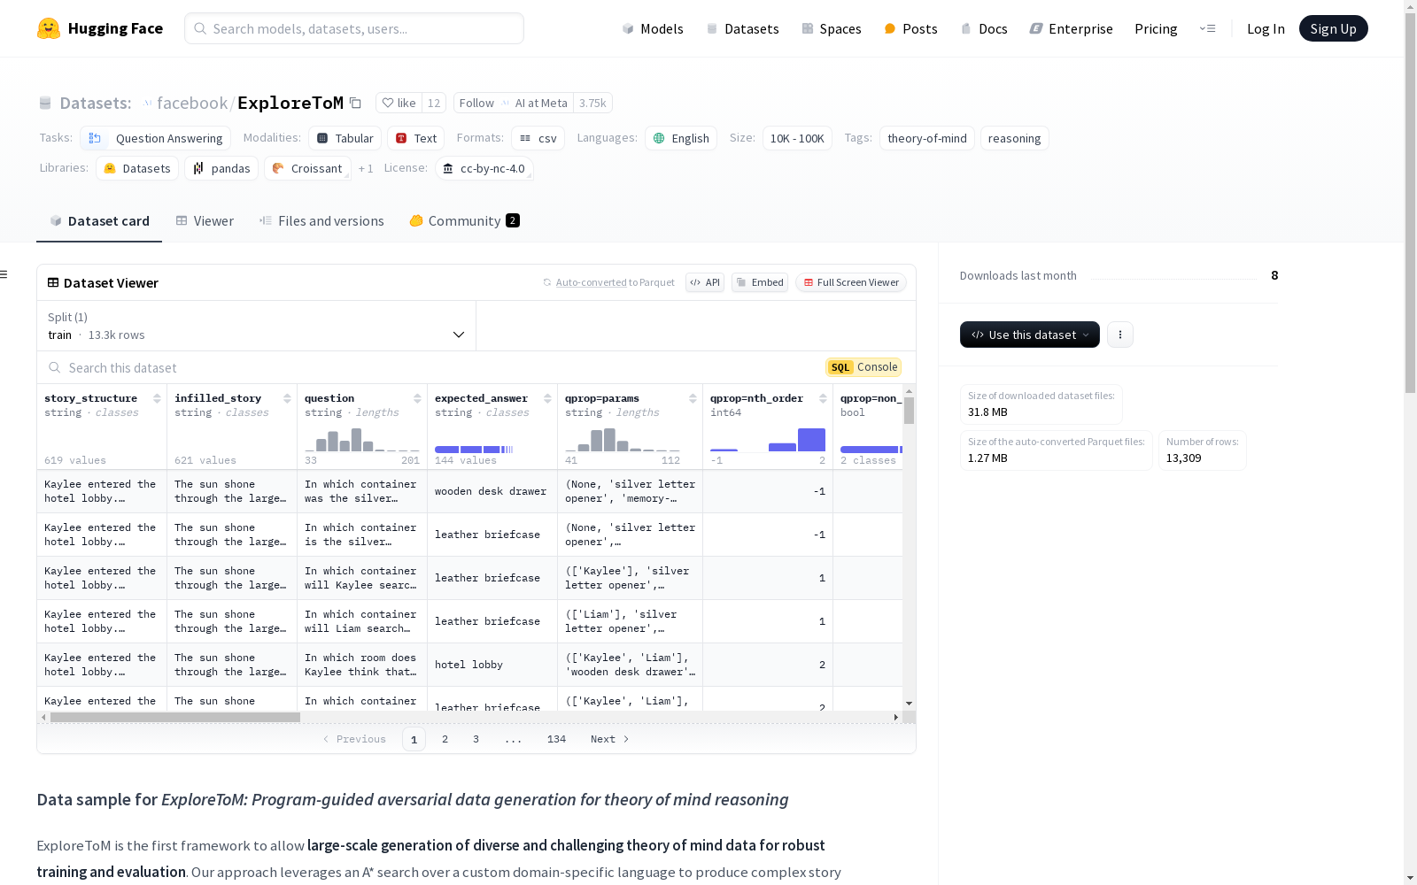Open the theory-of-mind tag
The height and width of the screenshot is (885, 1417).
pos(927,138)
